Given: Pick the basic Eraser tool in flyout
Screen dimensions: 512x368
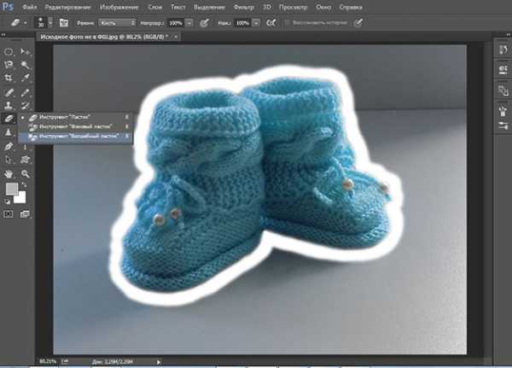Looking at the screenshot, I should pyautogui.click(x=70, y=115).
